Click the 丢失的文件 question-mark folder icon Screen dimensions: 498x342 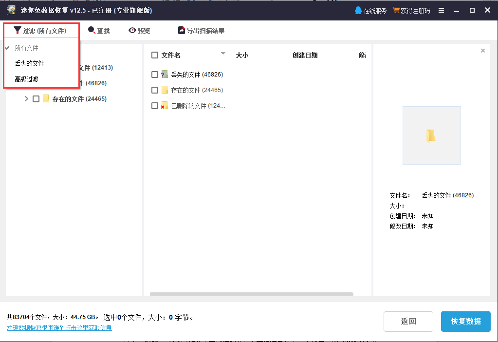click(x=164, y=74)
